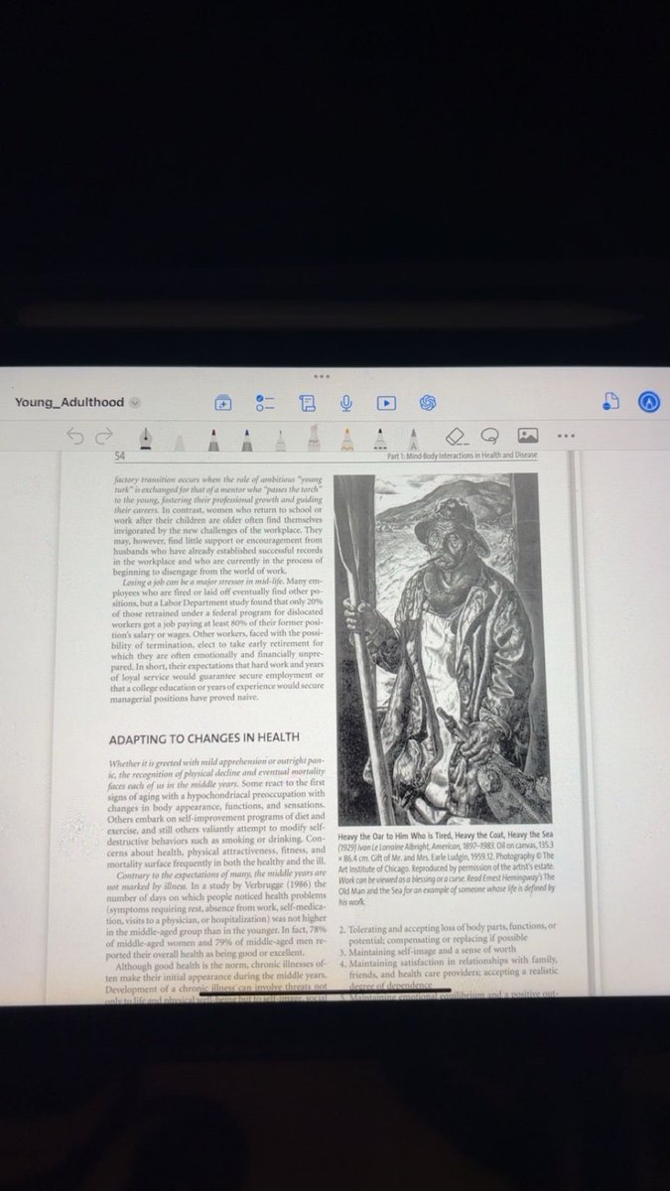The image size is (670, 1191).
Task: Open the add-card stack icon with plus
Action: [x=223, y=402]
